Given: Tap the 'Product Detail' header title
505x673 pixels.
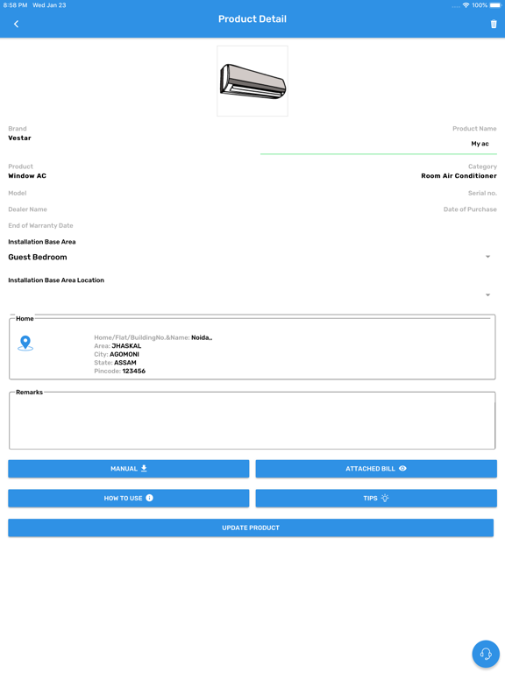Looking at the screenshot, I should click(252, 19).
